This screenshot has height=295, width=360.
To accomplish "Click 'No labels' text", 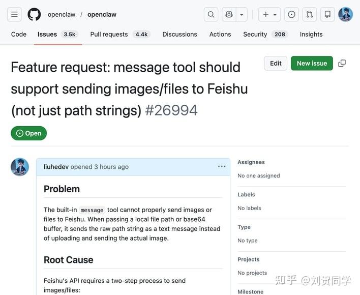I will click(x=249, y=208).
